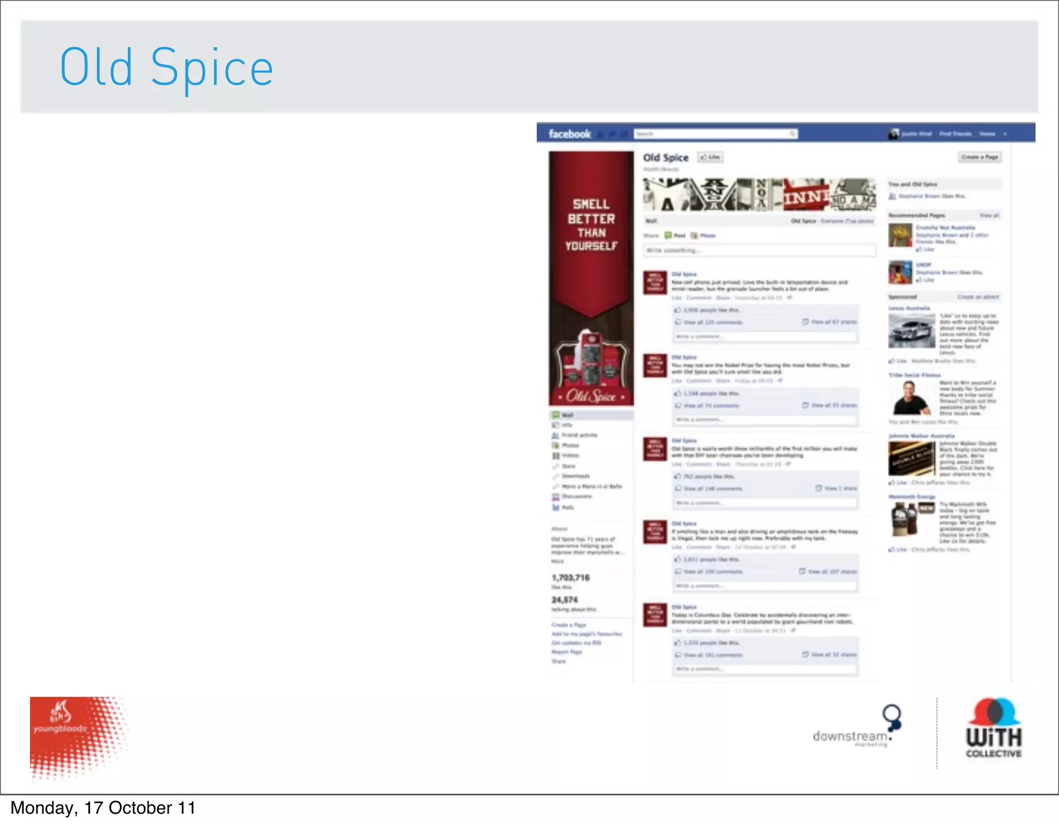Go to Home in Facebook header
This screenshot has height=824, width=1059.
pos(987,134)
